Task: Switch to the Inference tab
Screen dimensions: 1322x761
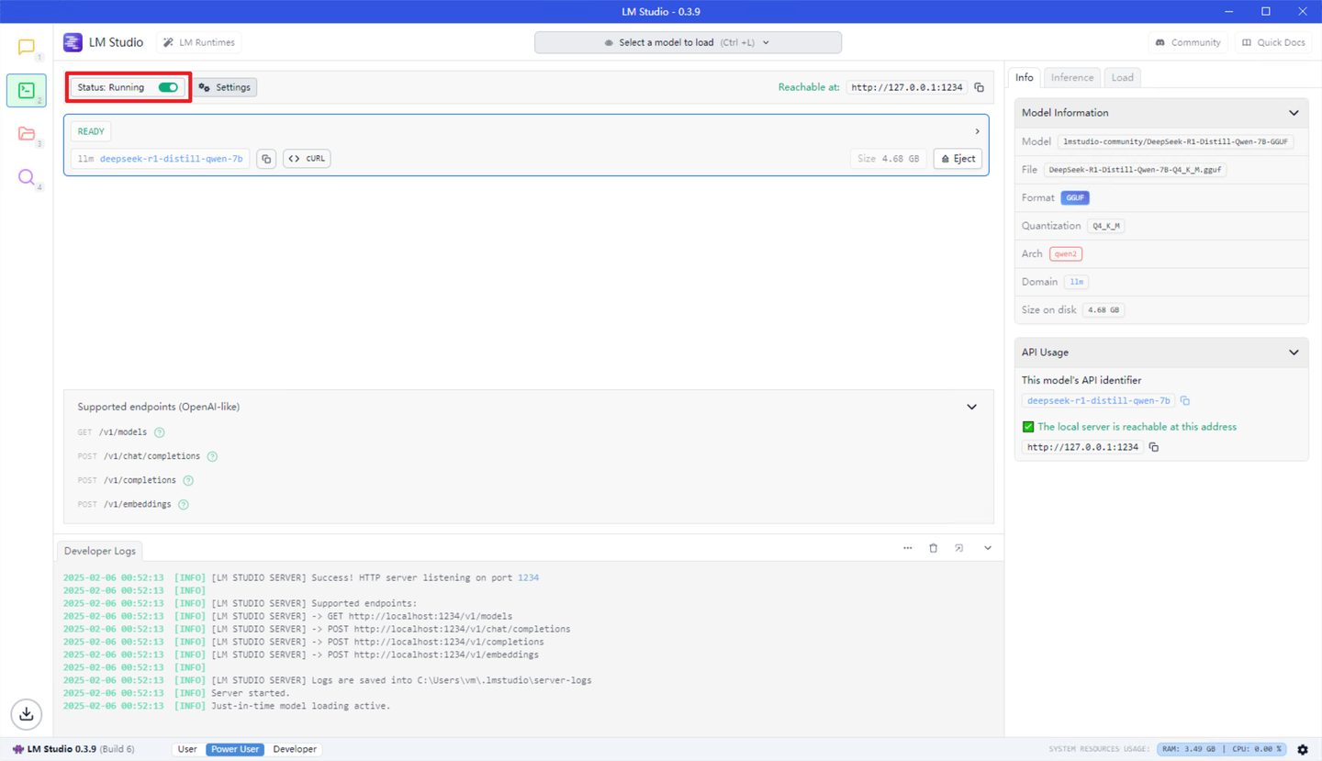Action: (x=1072, y=78)
